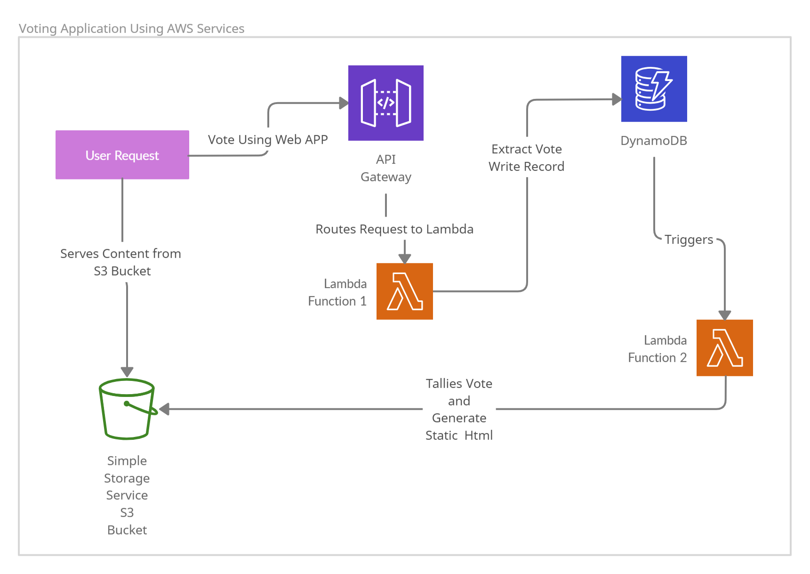Select the Lambda Function 2 orange icon
Screen dimensions: 810x574
pyautogui.click(x=724, y=348)
